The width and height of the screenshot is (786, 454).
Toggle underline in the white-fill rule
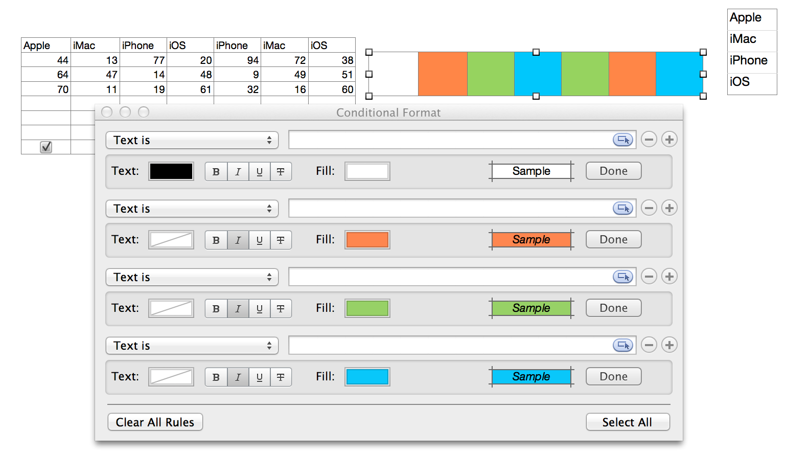pyautogui.click(x=259, y=172)
